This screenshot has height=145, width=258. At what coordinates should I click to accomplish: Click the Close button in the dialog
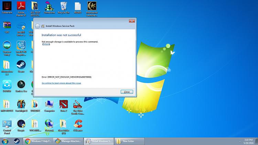tap(127, 92)
